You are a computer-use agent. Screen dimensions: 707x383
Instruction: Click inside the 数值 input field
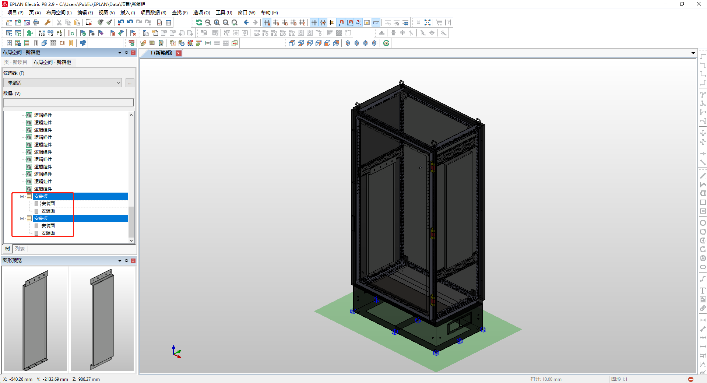pos(68,102)
